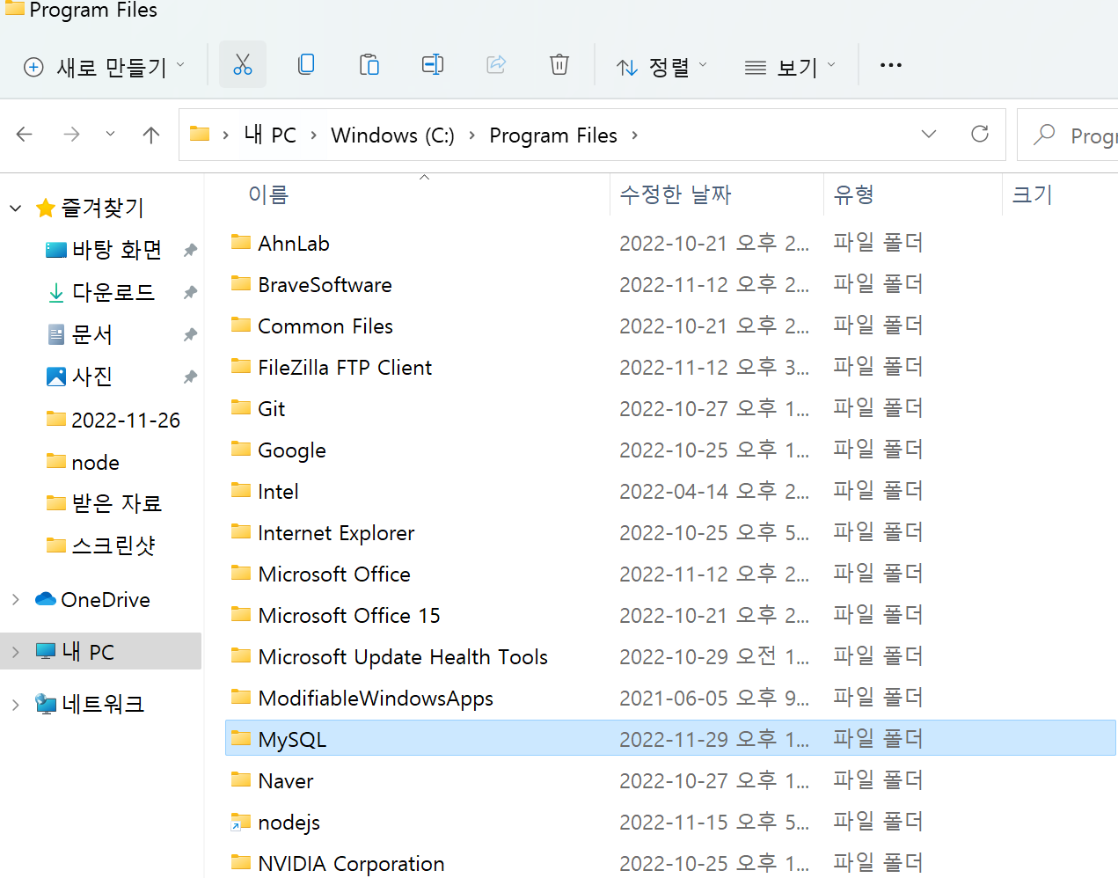
Task: Open recent locations dropdown arrow
Action: (x=110, y=135)
